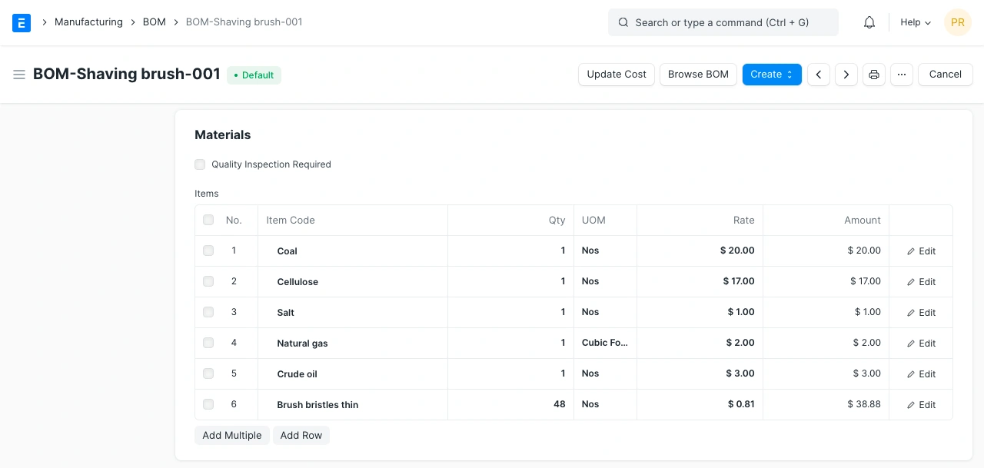This screenshot has width=984, height=468.
Task: Go to BOM breadcrumb link
Action: coord(155,22)
